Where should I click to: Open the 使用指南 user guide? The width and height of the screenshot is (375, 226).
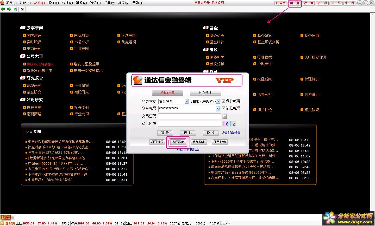[220, 142]
